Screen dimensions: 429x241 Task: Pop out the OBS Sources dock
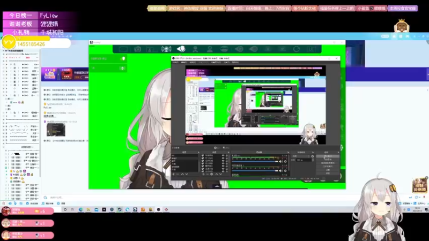(x=229, y=153)
